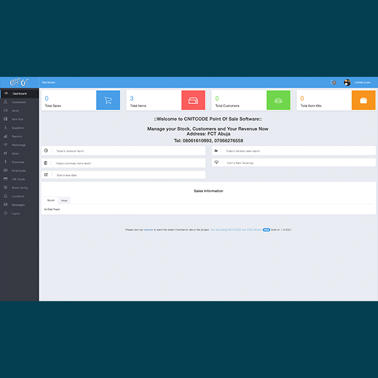Click the Suppliers download icon in sidebar
Viewport: 378px width, 378px height.
pyautogui.click(x=6, y=127)
